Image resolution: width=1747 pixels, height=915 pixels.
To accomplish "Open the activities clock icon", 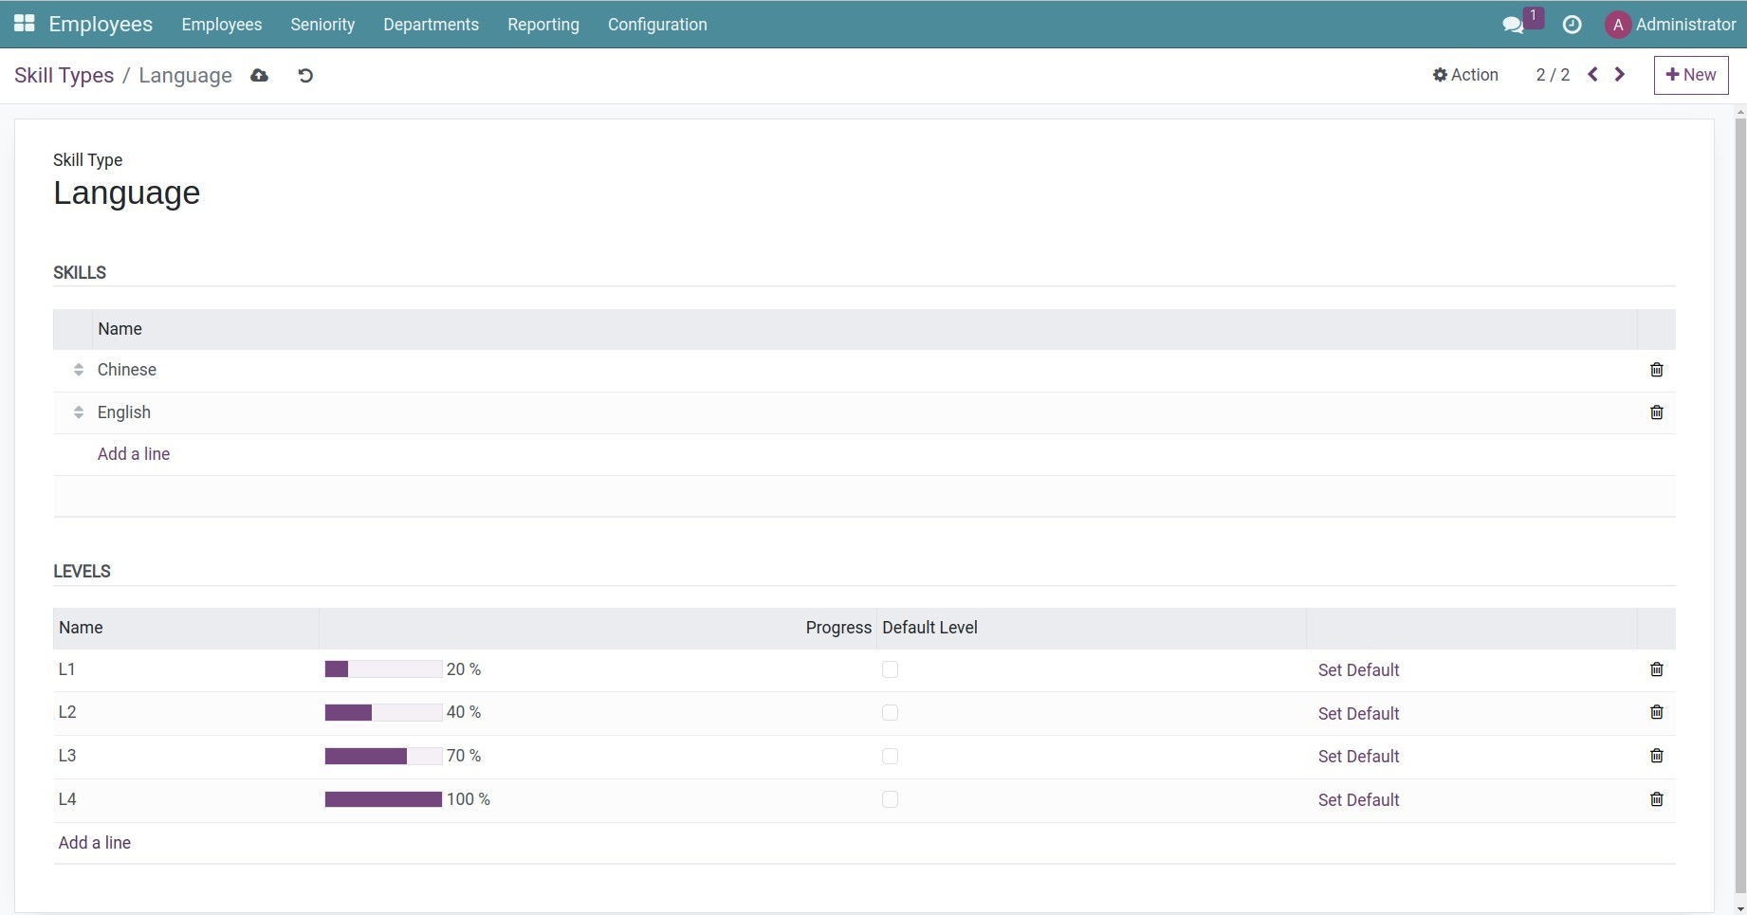I will pos(1572,25).
